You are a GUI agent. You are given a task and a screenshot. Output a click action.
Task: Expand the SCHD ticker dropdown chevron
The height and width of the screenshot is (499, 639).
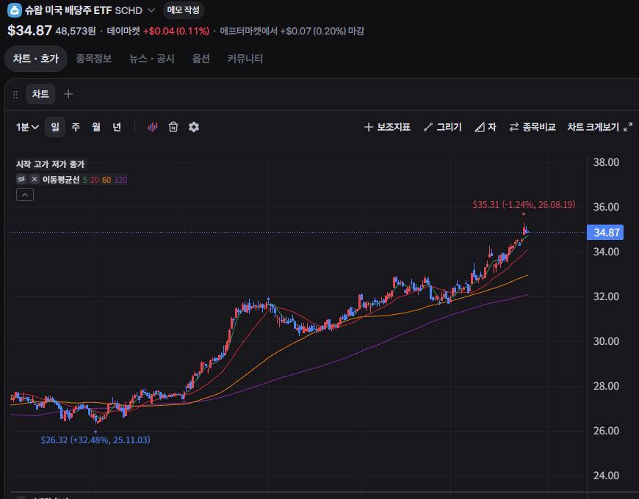(x=151, y=10)
